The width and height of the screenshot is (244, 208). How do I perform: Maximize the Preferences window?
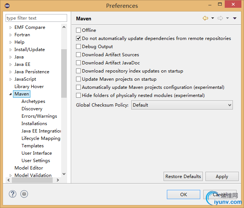click(220, 4)
